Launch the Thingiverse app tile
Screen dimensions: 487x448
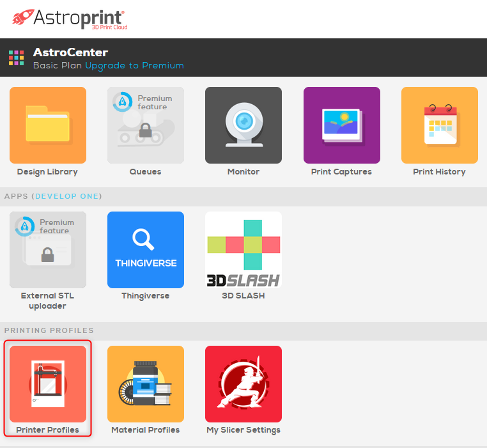point(146,250)
